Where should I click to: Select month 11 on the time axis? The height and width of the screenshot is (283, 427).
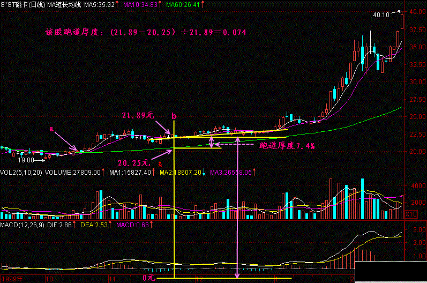coord(112,279)
